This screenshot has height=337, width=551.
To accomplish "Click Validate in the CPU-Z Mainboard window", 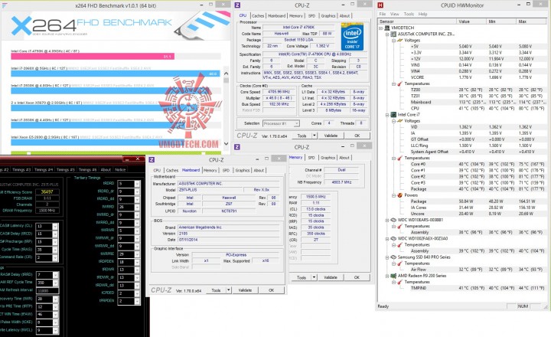I will pos(245,290).
